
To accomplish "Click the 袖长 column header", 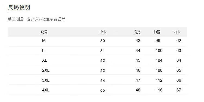I will (177, 32).
